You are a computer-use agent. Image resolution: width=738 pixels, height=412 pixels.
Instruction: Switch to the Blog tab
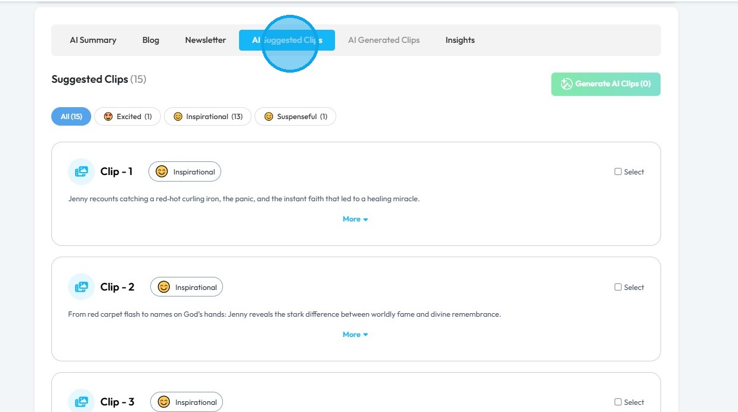(x=151, y=40)
